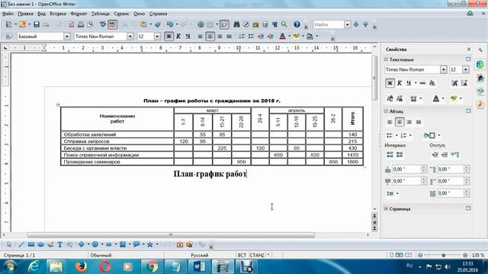Image resolution: width=488 pixels, height=274 pixels.
Task: Select the Stars shapes drawing tool
Action: tap(149, 244)
